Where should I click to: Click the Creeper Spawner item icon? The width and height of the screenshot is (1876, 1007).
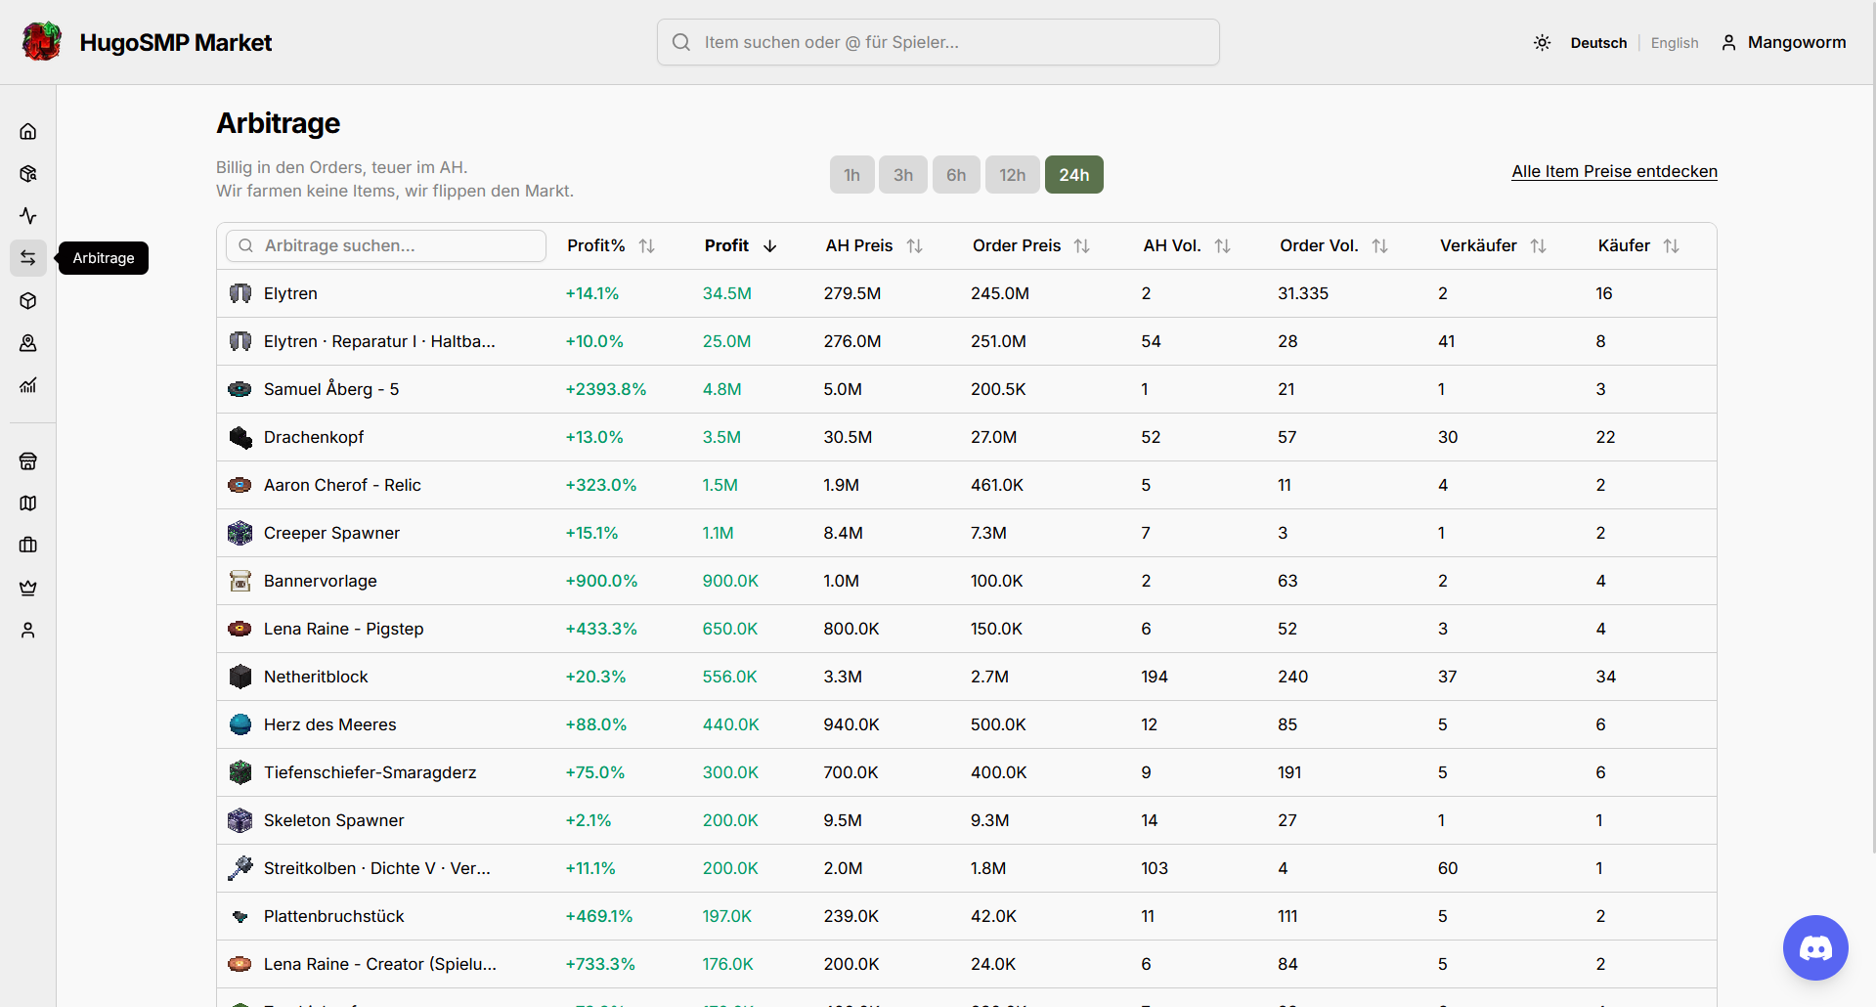click(240, 533)
